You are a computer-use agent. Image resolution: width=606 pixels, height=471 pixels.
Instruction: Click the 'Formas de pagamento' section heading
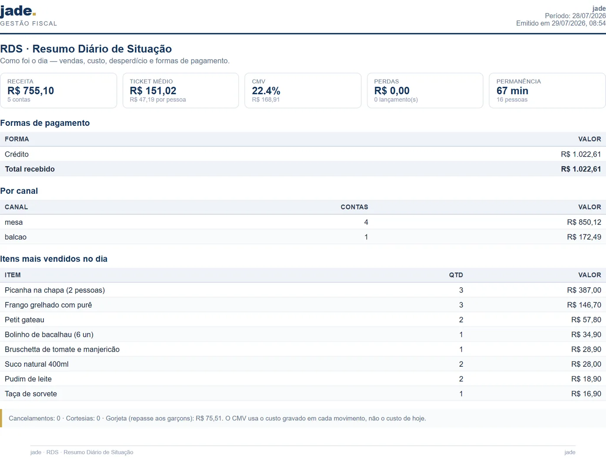45,123
